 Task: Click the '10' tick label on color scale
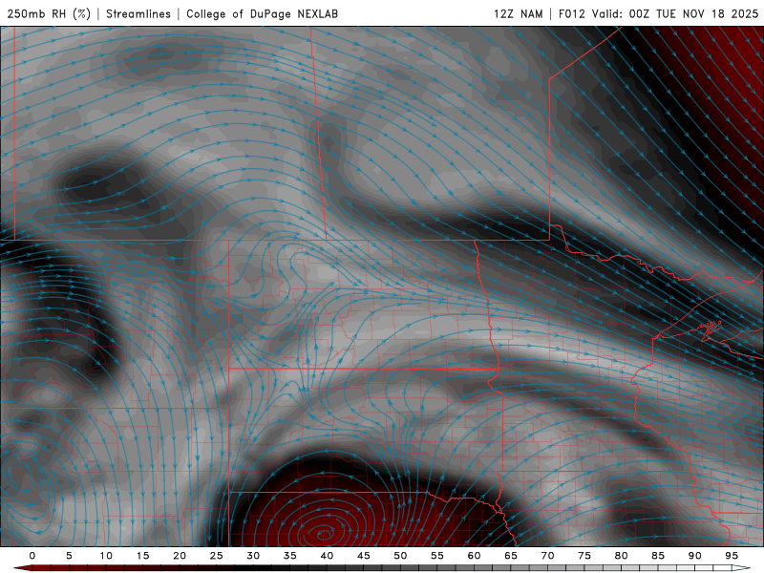pos(106,556)
